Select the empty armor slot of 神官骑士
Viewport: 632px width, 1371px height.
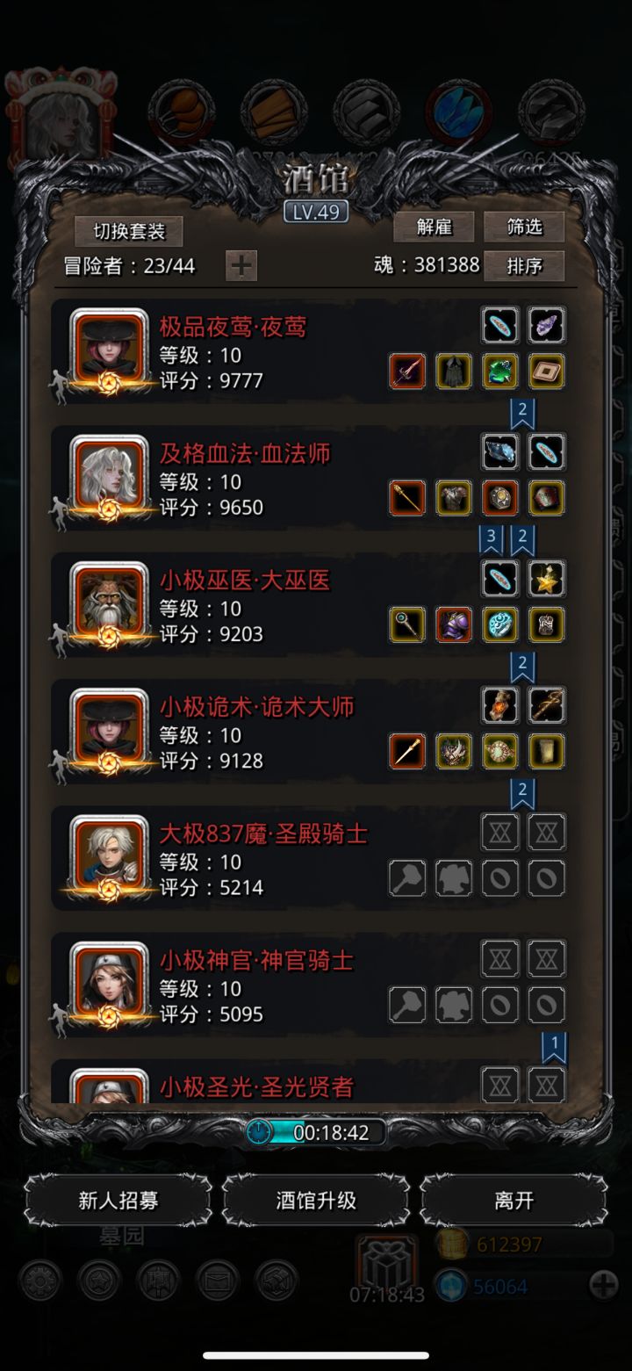coord(454,1004)
